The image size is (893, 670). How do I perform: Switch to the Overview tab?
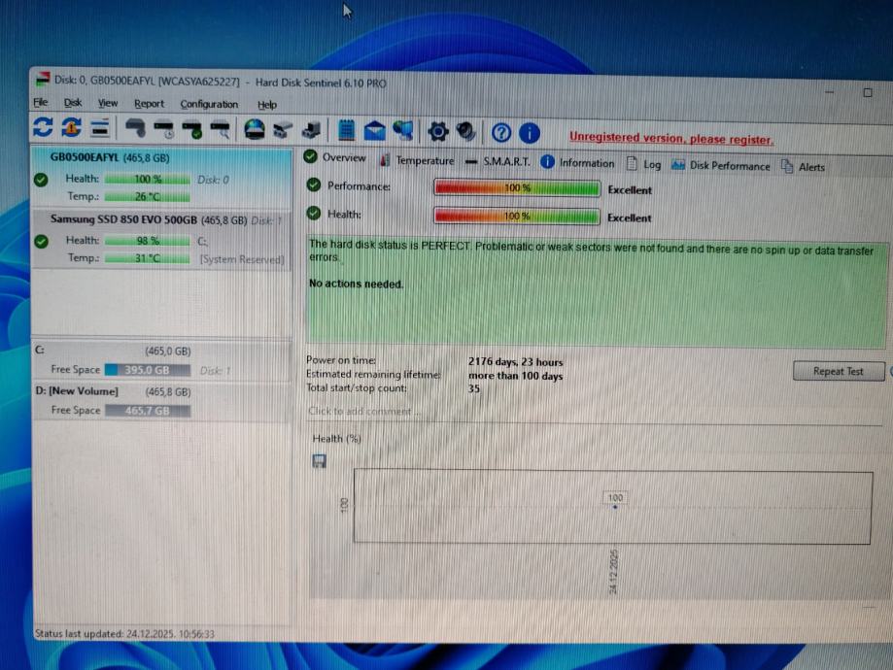tap(335, 157)
